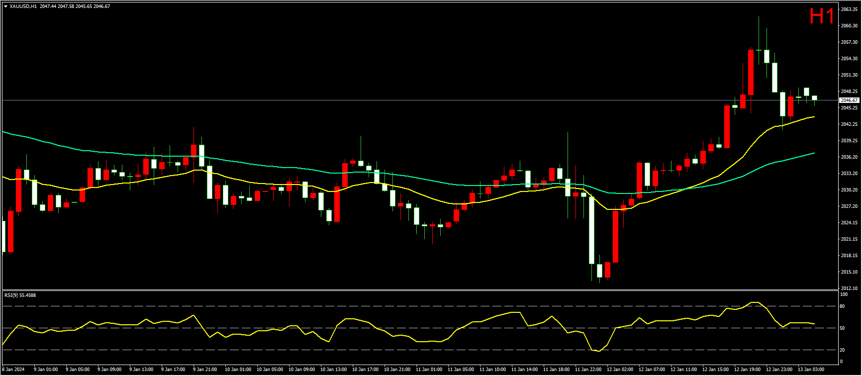Click the 11 Jan 14:00 time label
Screen dimensions: 862x376
[524, 370]
